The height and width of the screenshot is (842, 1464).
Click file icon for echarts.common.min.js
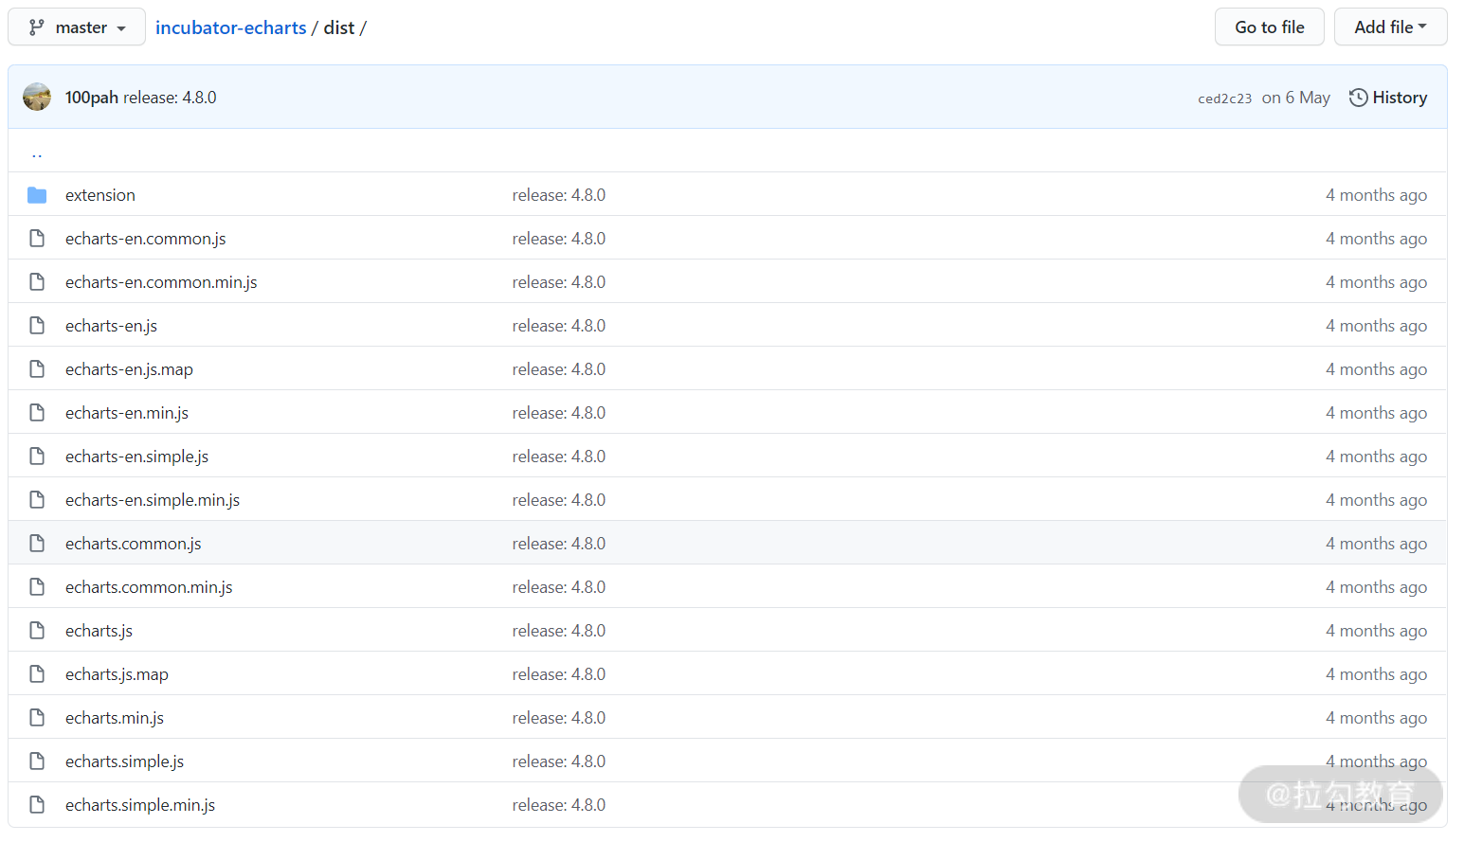37,587
